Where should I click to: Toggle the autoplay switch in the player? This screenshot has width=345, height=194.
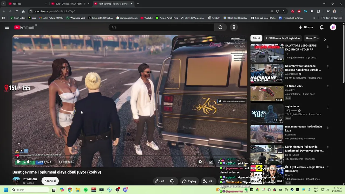(x=200, y=162)
